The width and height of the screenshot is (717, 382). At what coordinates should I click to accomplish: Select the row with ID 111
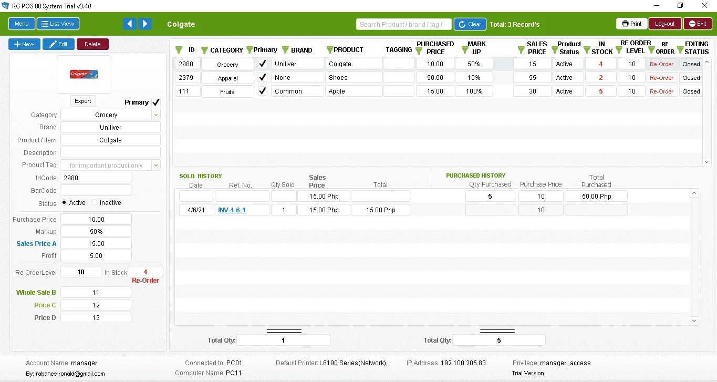point(438,91)
